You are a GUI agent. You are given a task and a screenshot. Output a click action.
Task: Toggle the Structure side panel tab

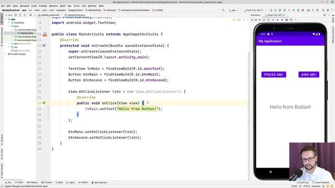[2, 139]
